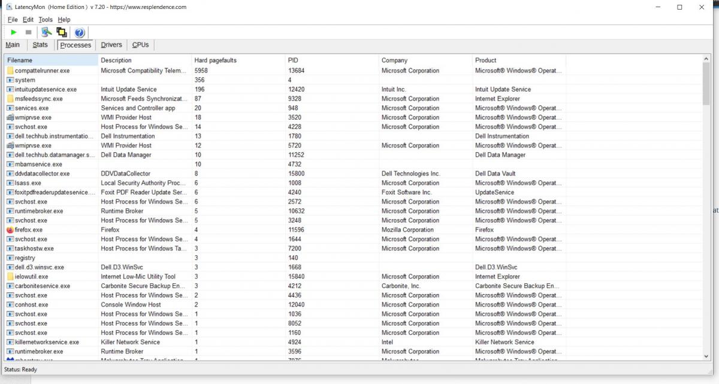
Task: Click the 'Status: Ready' status bar text
Action: 21,370
